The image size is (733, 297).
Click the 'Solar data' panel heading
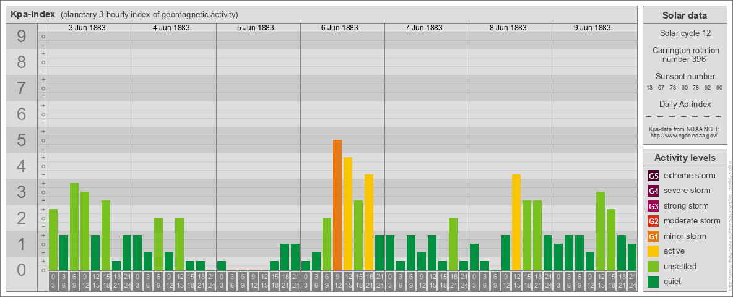[685, 15]
